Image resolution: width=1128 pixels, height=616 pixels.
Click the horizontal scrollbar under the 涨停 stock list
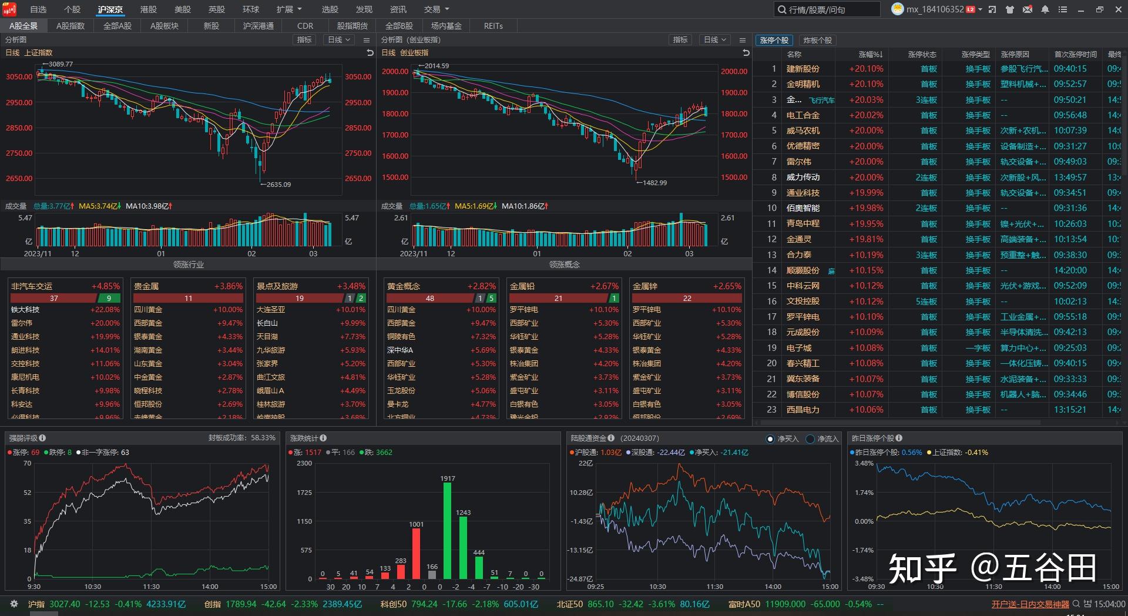coord(902,422)
